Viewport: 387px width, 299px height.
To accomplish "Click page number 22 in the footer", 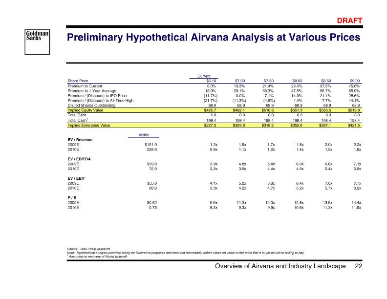I will [358, 266].
